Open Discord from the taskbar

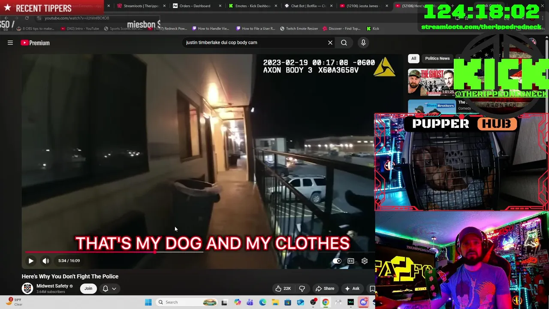pos(363,302)
